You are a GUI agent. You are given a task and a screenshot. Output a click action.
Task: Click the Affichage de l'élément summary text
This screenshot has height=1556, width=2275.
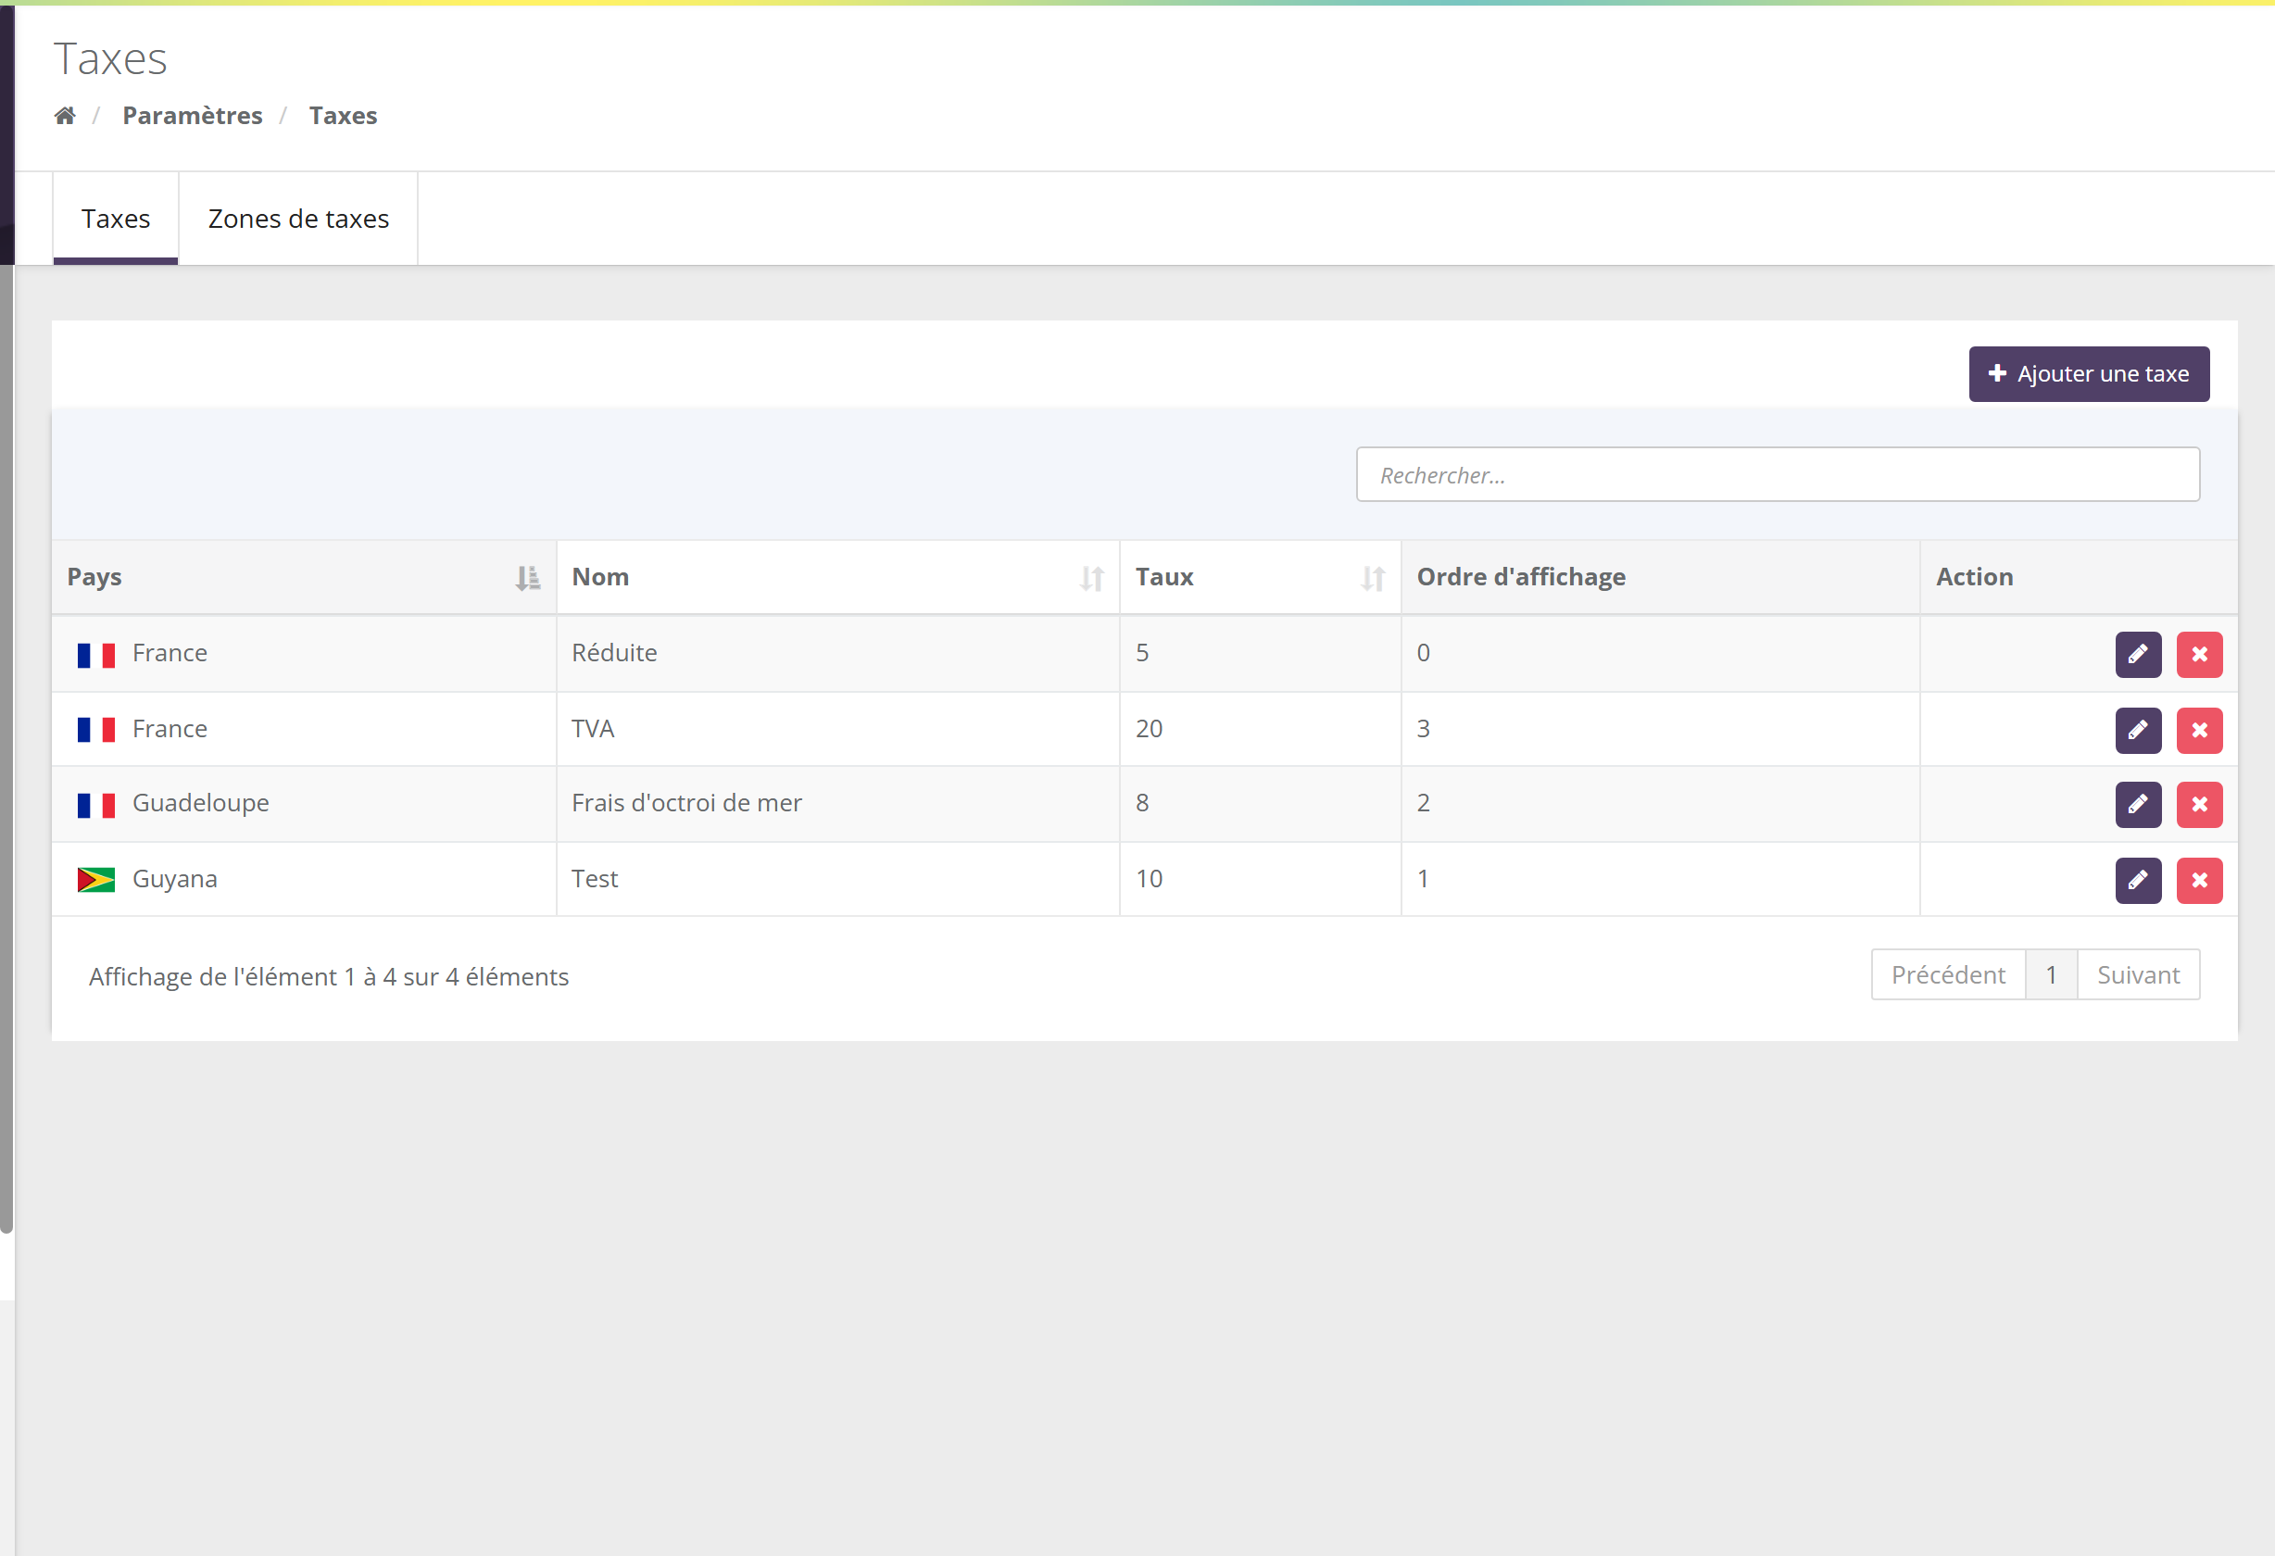(329, 976)
